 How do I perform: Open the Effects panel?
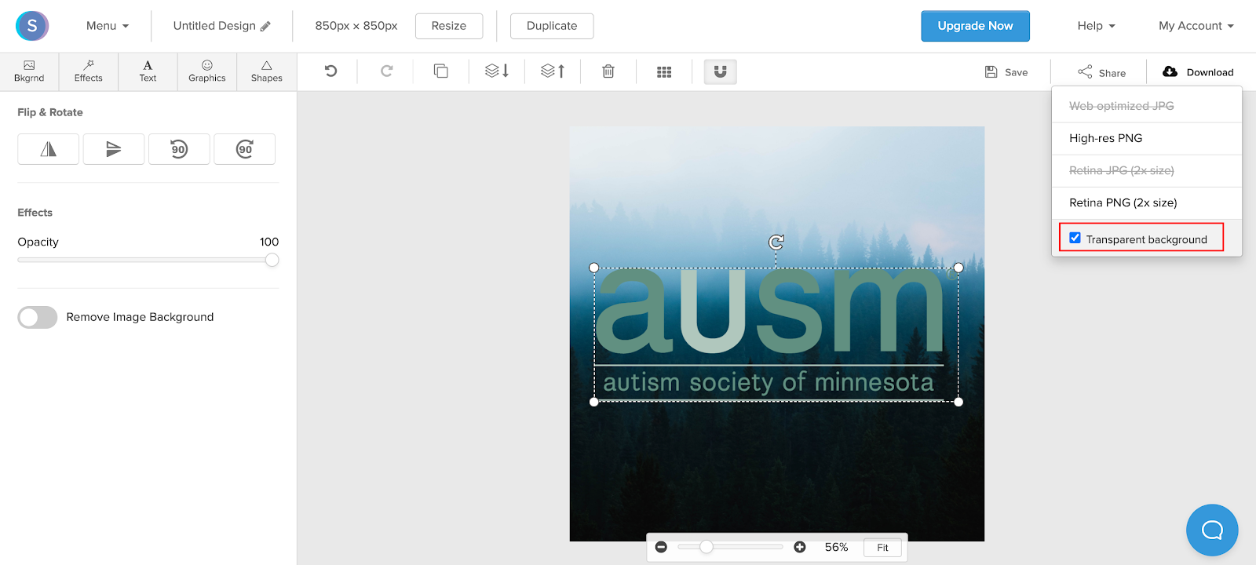[x=89, y=71]
